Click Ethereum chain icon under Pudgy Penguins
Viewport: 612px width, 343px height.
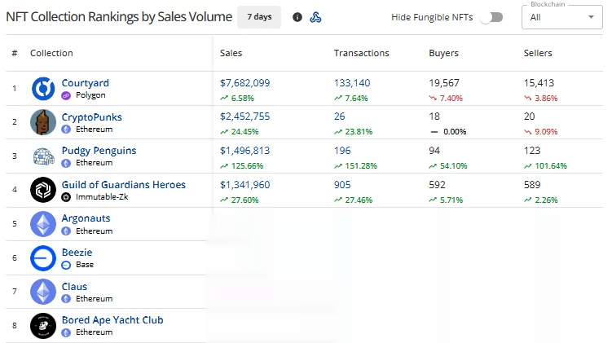pos(66,163)
